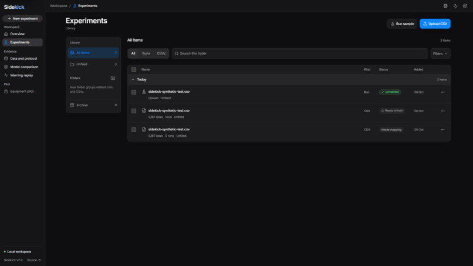Screen dimensions: 473x266
Task: Click the Source external link arrow
Action: click(39, 260)
